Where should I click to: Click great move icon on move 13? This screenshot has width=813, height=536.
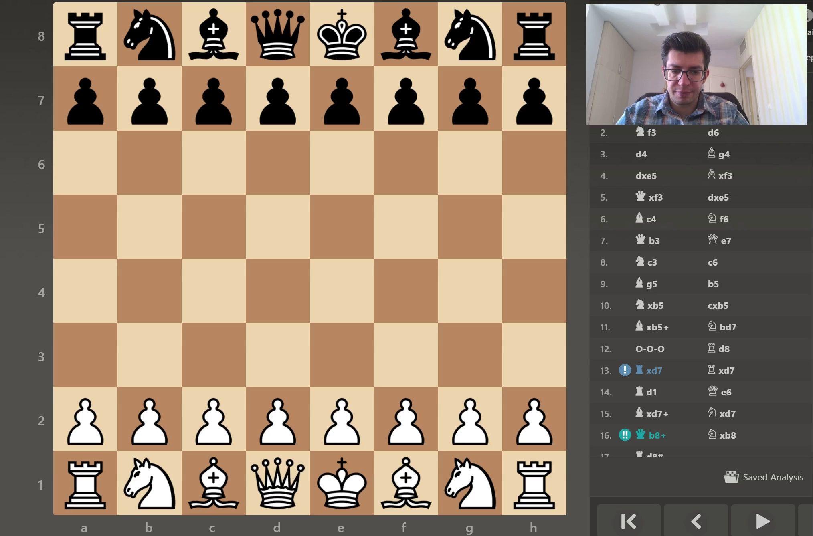(x=625, y=370)
